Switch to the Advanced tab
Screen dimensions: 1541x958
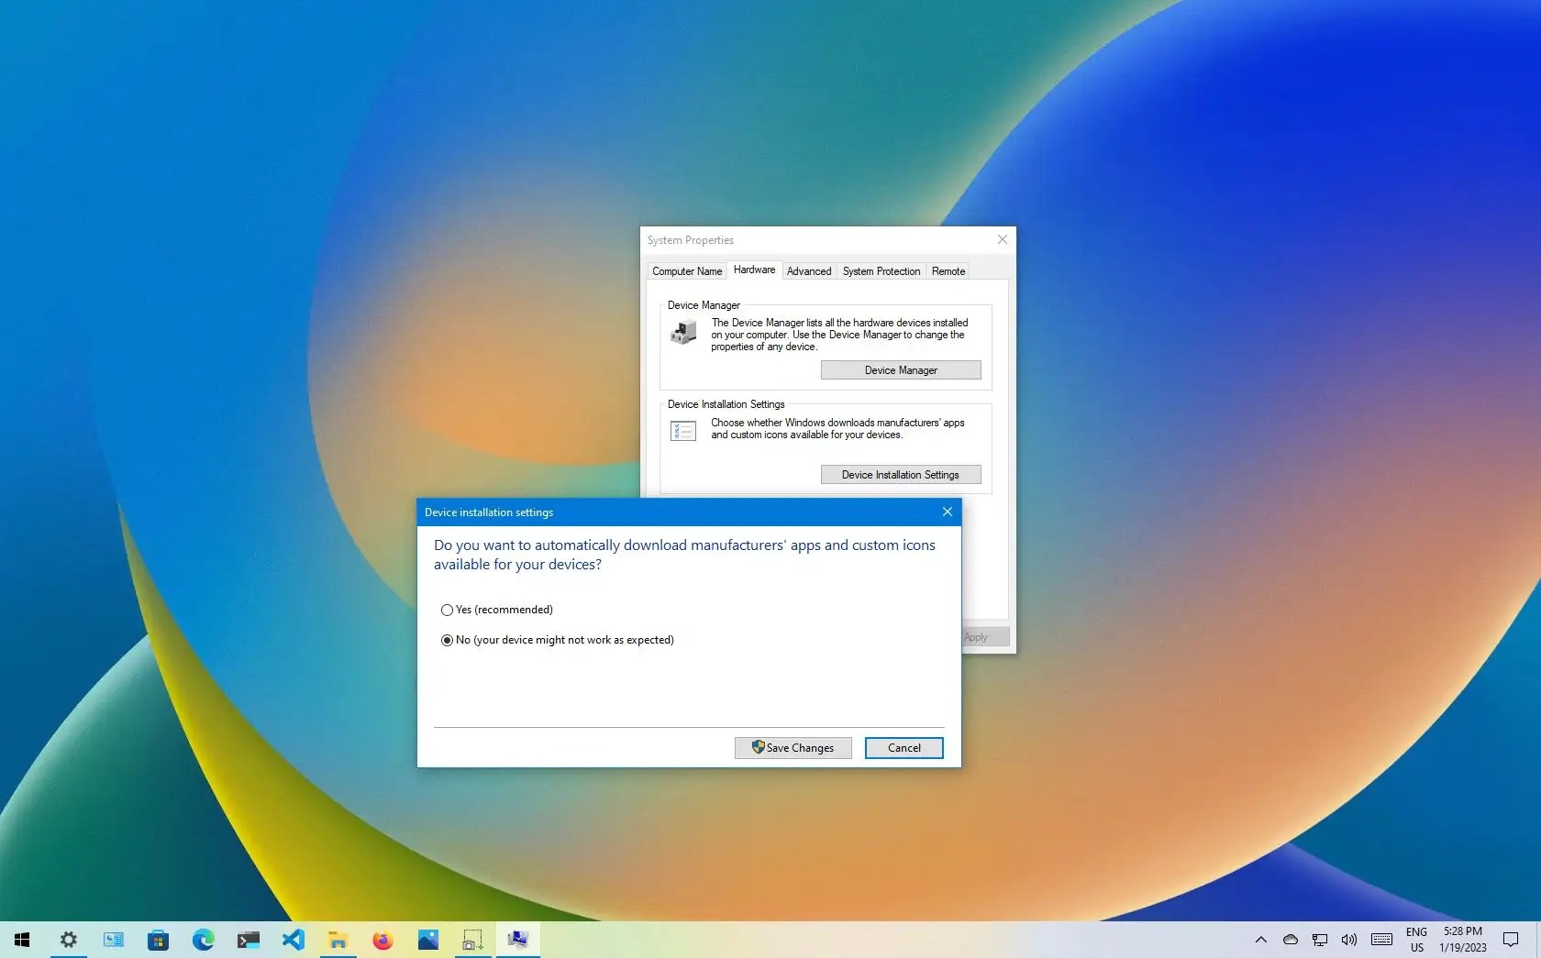click(808, 271)
